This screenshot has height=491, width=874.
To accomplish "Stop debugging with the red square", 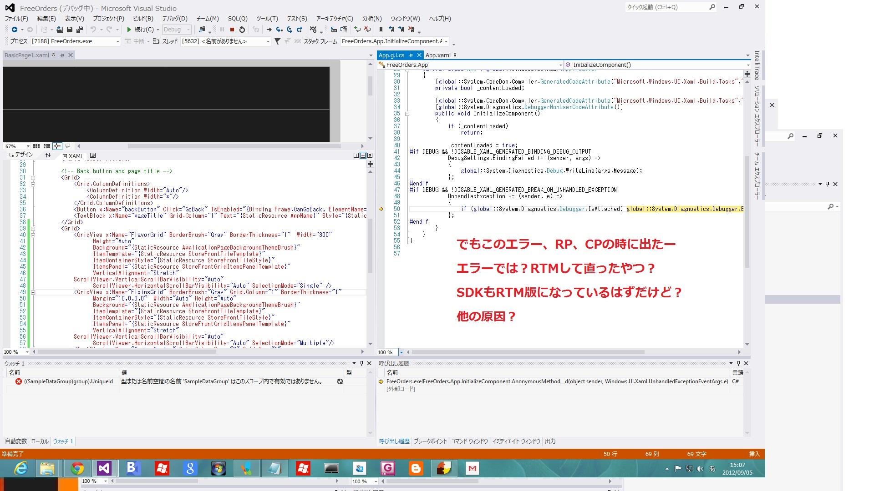I will 232,30.
